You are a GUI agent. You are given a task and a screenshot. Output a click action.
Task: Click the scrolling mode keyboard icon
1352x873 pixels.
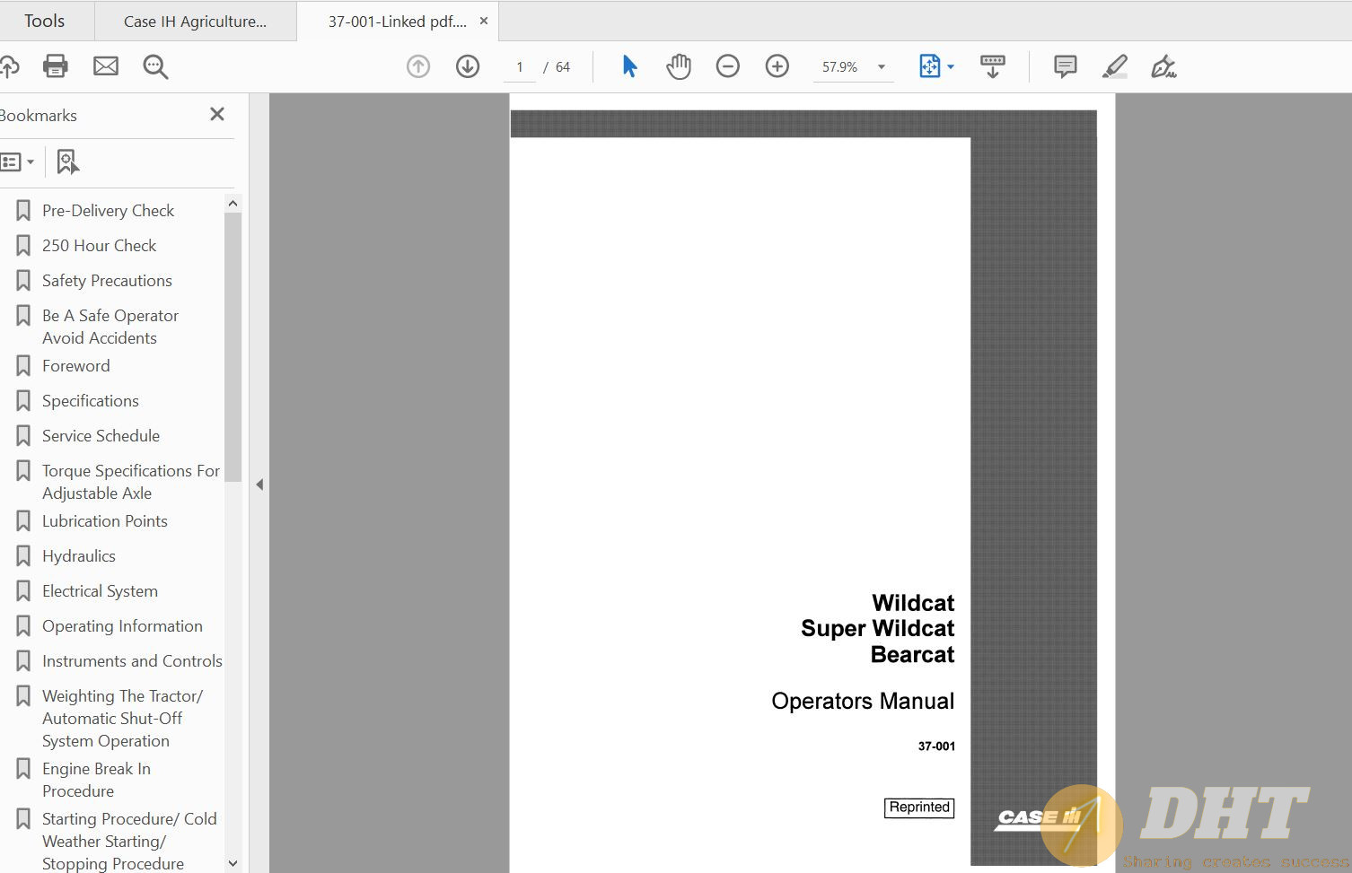(993, 66)
